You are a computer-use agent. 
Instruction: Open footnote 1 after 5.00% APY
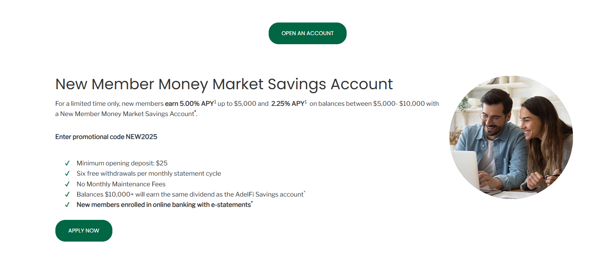(x=215, y=102)
